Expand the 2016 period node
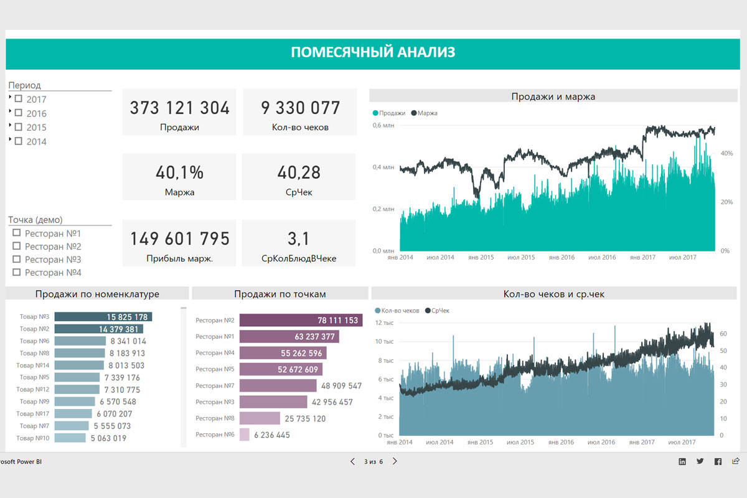 (x=11, y=111)
